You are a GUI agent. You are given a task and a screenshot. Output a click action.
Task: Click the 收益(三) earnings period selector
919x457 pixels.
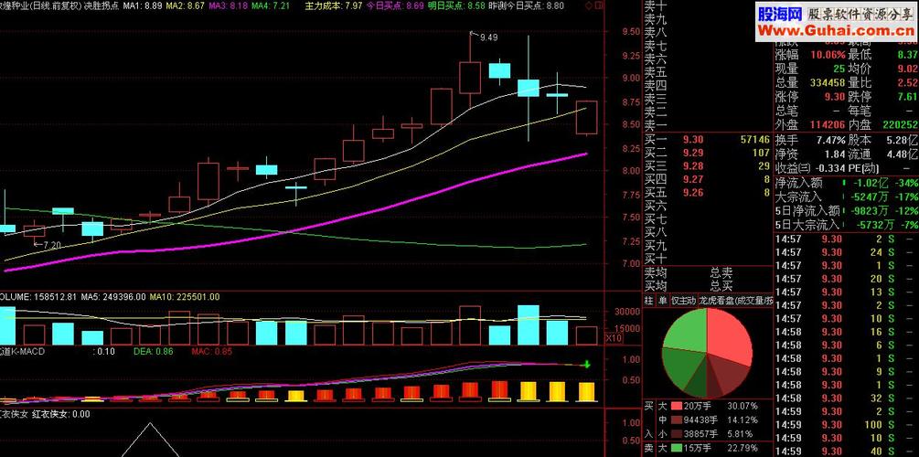pyautogui.click(x=793, y=167)
